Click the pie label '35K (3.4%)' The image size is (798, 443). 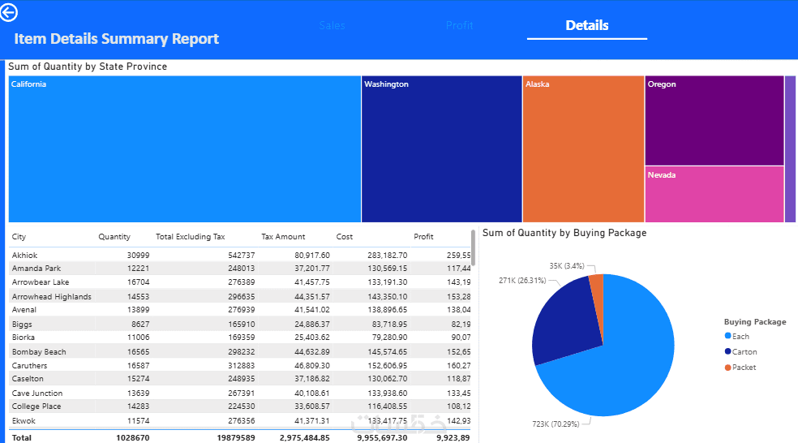pos(566,266)
